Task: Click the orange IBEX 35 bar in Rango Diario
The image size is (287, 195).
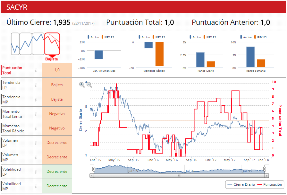Action: pyautogui.click(x=211, y=64)
